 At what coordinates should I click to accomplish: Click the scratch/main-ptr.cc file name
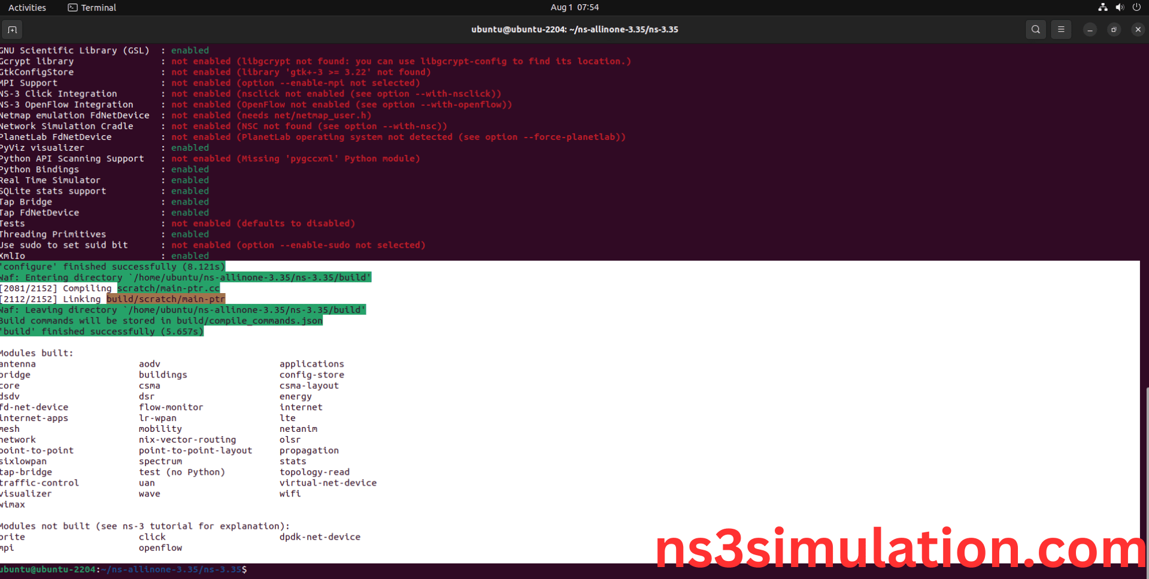click(x=168, y=288)
